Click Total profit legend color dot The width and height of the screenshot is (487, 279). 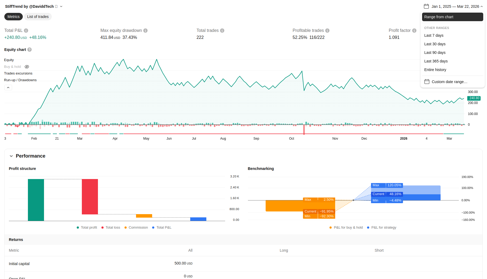tap(78, 228)
